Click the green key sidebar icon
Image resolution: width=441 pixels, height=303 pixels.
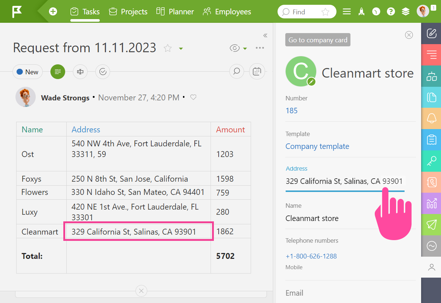point(431,161)
